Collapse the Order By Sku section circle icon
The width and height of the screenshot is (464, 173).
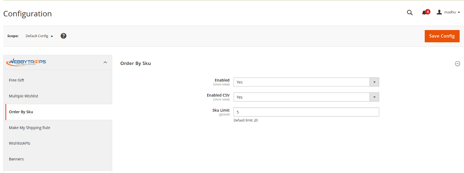[457, 63]
